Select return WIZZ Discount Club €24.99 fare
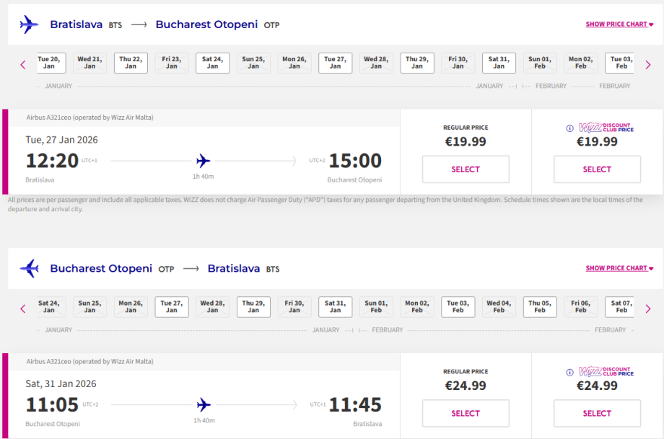 tap(597, 413)
